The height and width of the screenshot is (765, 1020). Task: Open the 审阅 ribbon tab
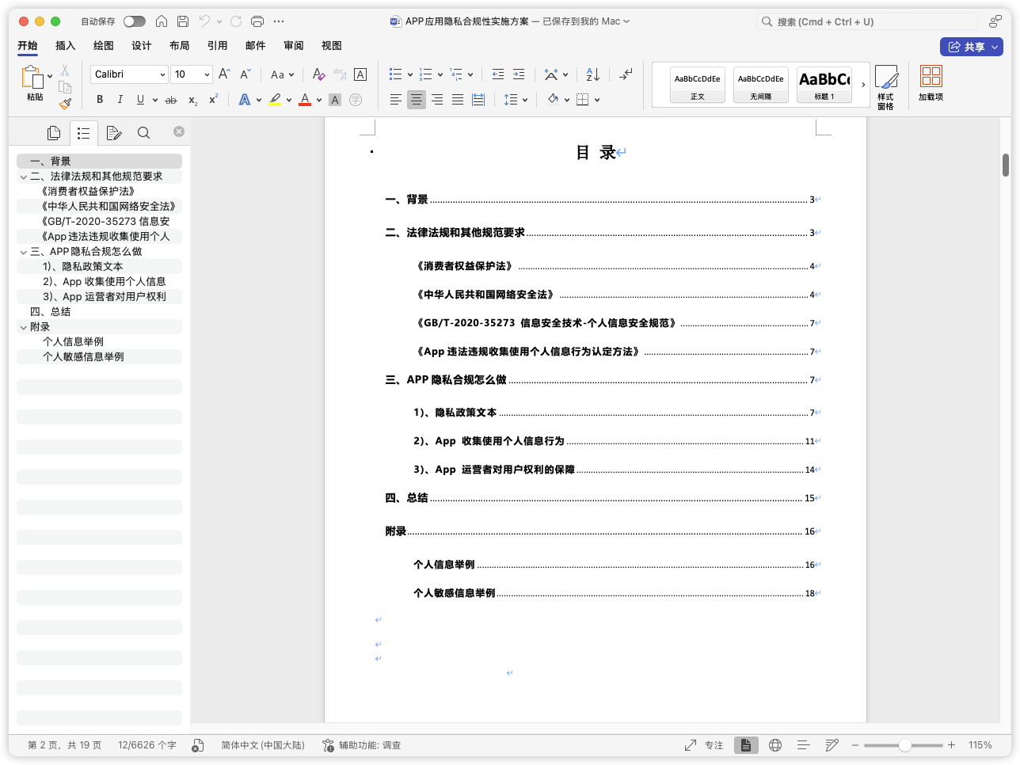(293, 46)
